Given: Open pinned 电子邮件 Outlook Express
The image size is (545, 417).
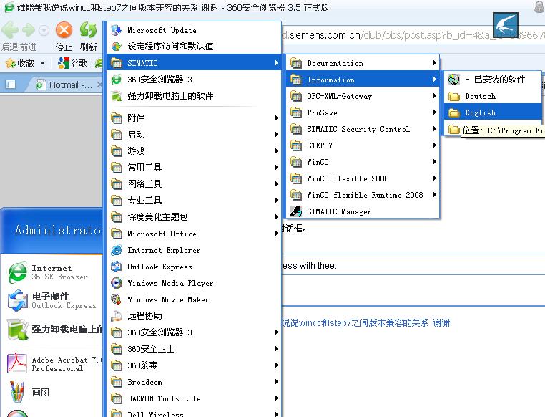Looking at the screenshot, I should (52, 301).
